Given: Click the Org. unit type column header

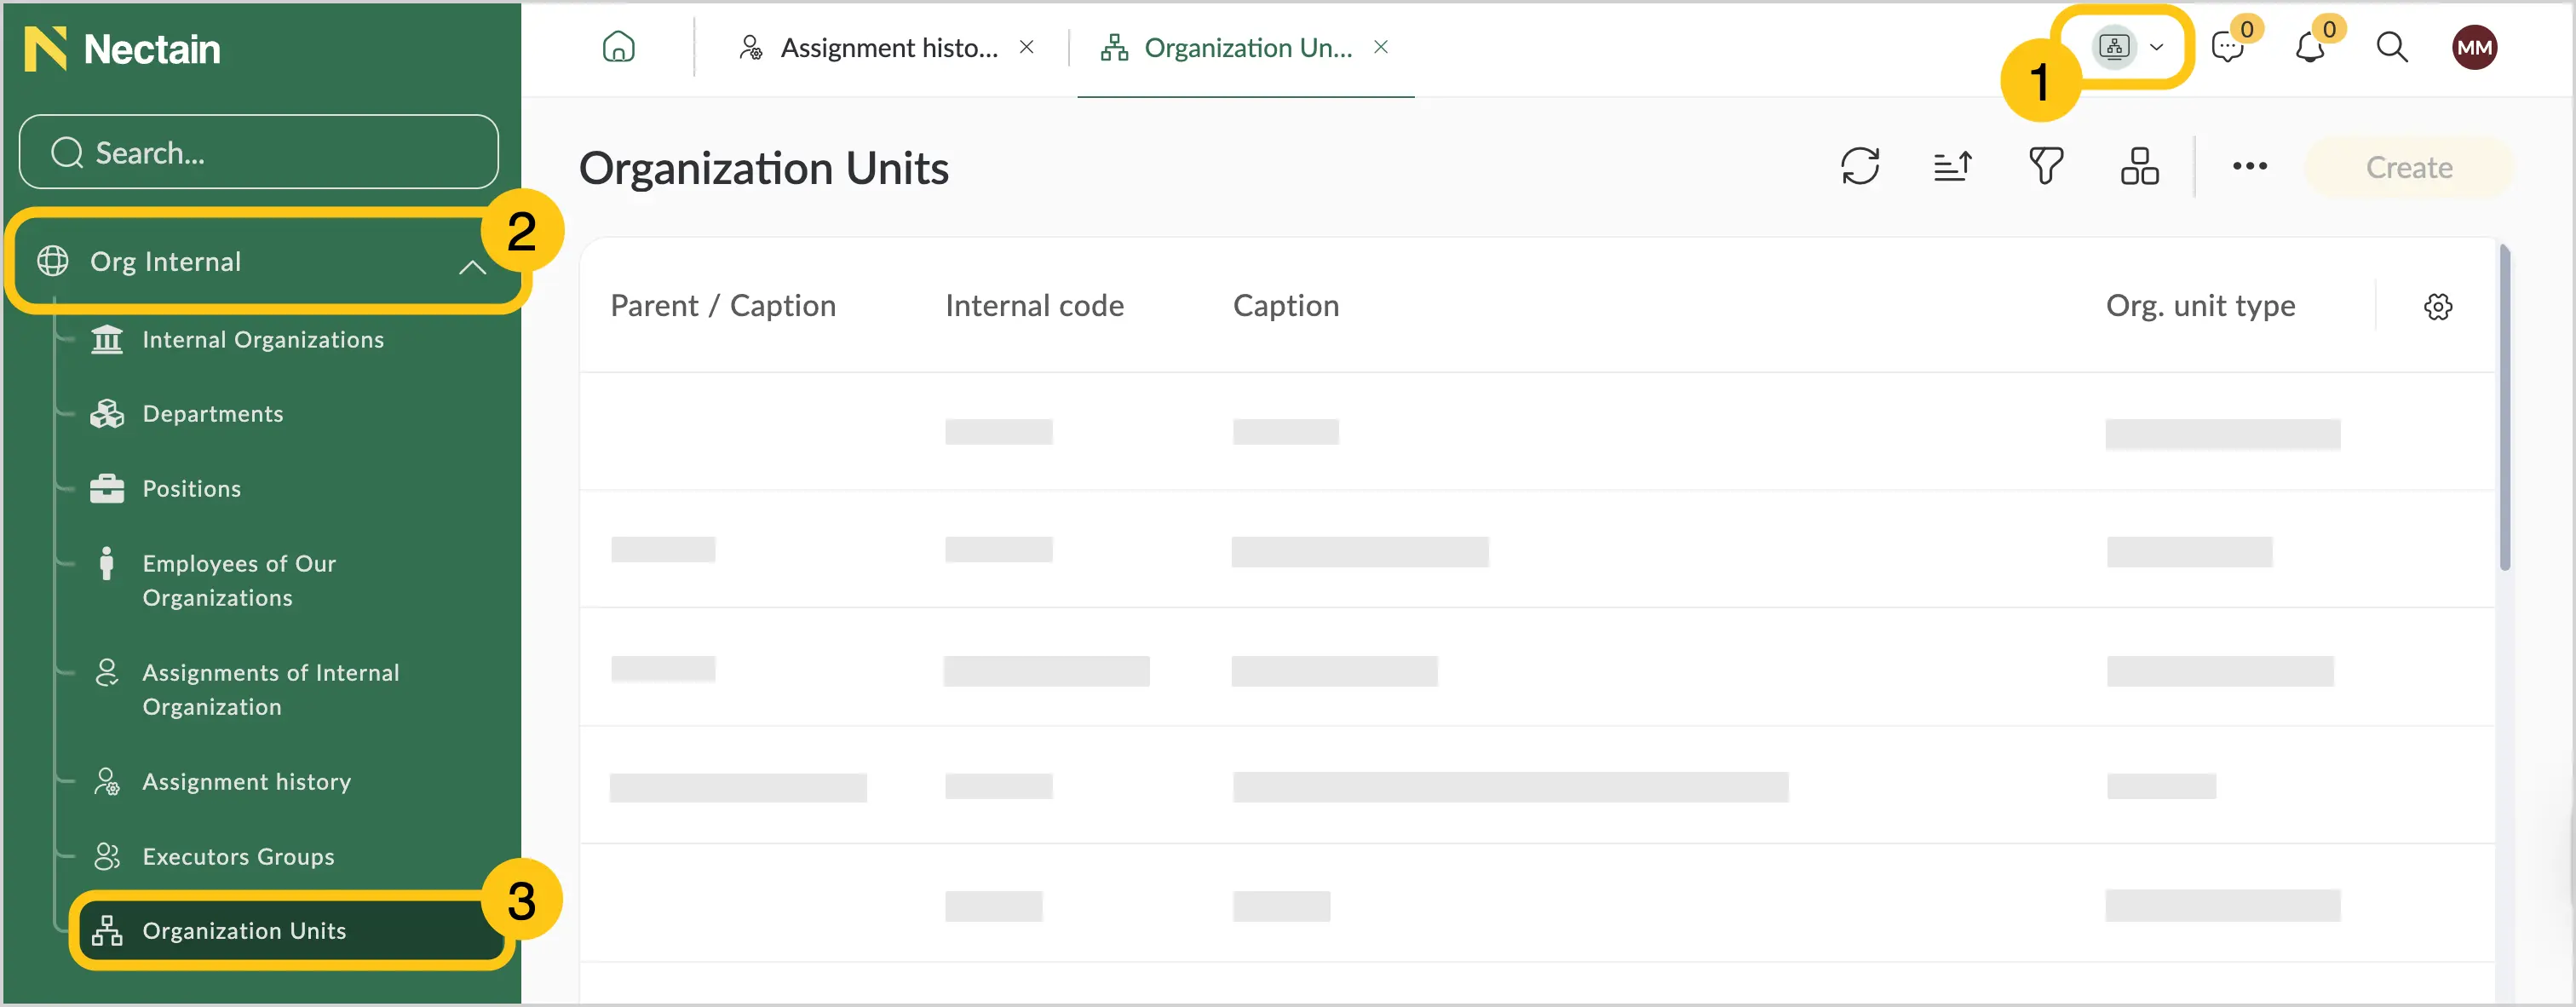Looking at the screenshot, I should pos(2200,305).
